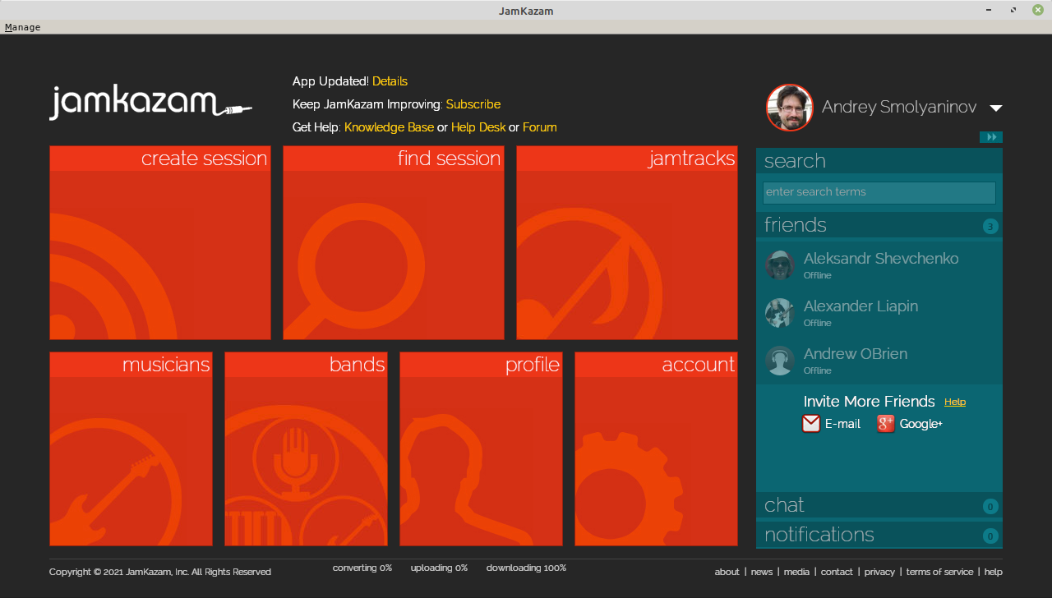Collapse the sidebar with the double-arrow button
Viewport: 1052px width, 598px height.
pyautogui.click(x=991, y=137)
